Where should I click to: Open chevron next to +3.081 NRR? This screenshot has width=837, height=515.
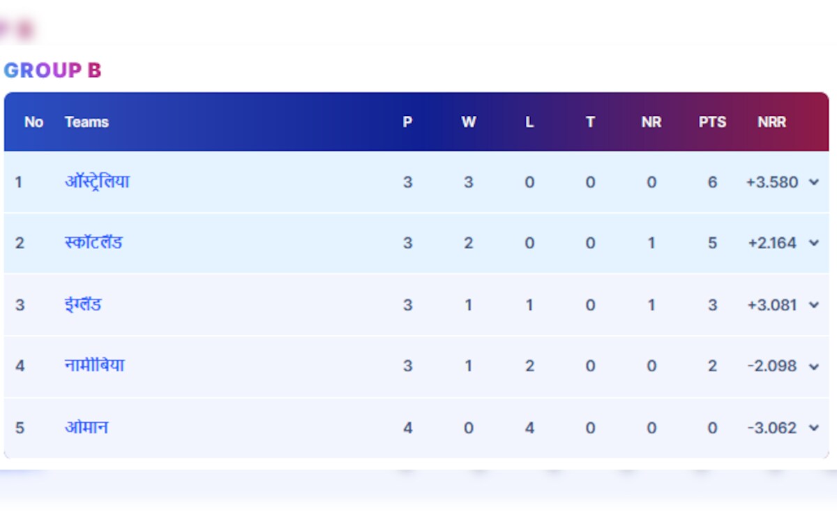pos(813,305)
